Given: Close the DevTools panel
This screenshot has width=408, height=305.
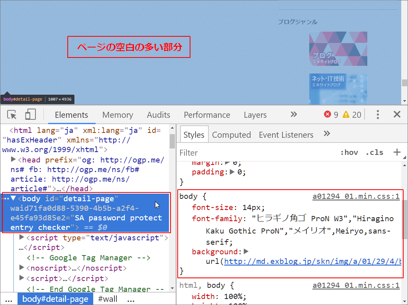Looking at the screenshot, I should pos(397,114).
